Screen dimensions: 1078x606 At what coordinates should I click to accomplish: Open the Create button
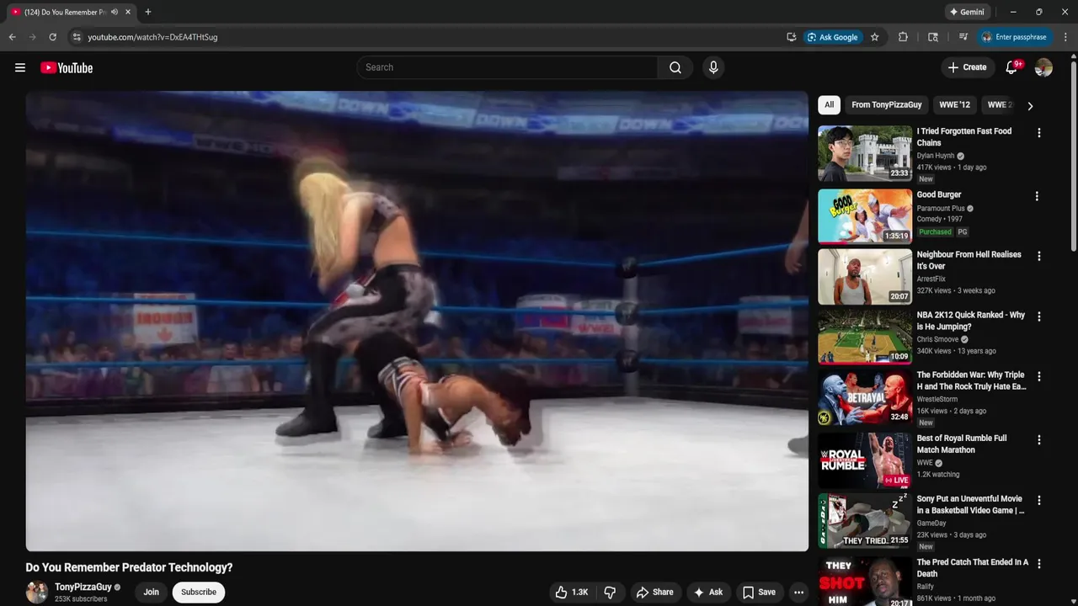(968, 67)
